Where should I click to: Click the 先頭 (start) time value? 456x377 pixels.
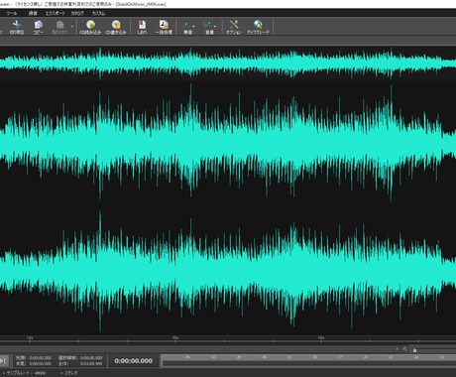[x=40, y=358]
